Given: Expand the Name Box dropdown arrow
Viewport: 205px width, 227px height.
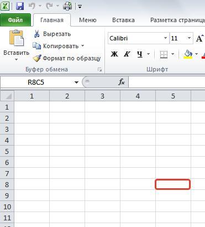Looking at the screenshot, I should 76,82.
